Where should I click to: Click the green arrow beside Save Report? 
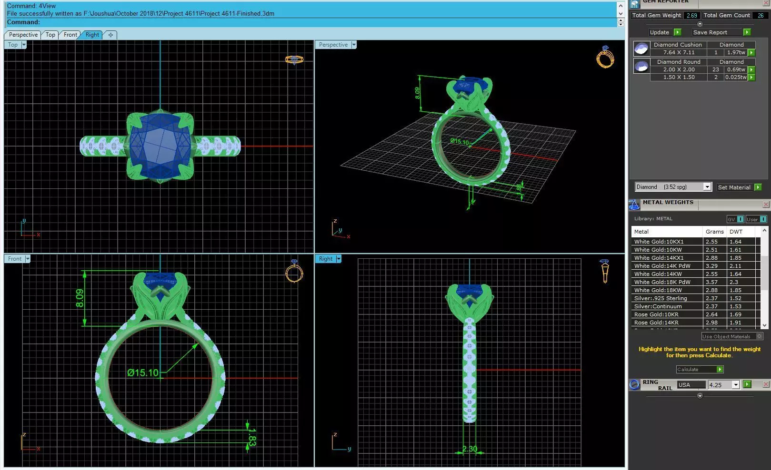747,32
